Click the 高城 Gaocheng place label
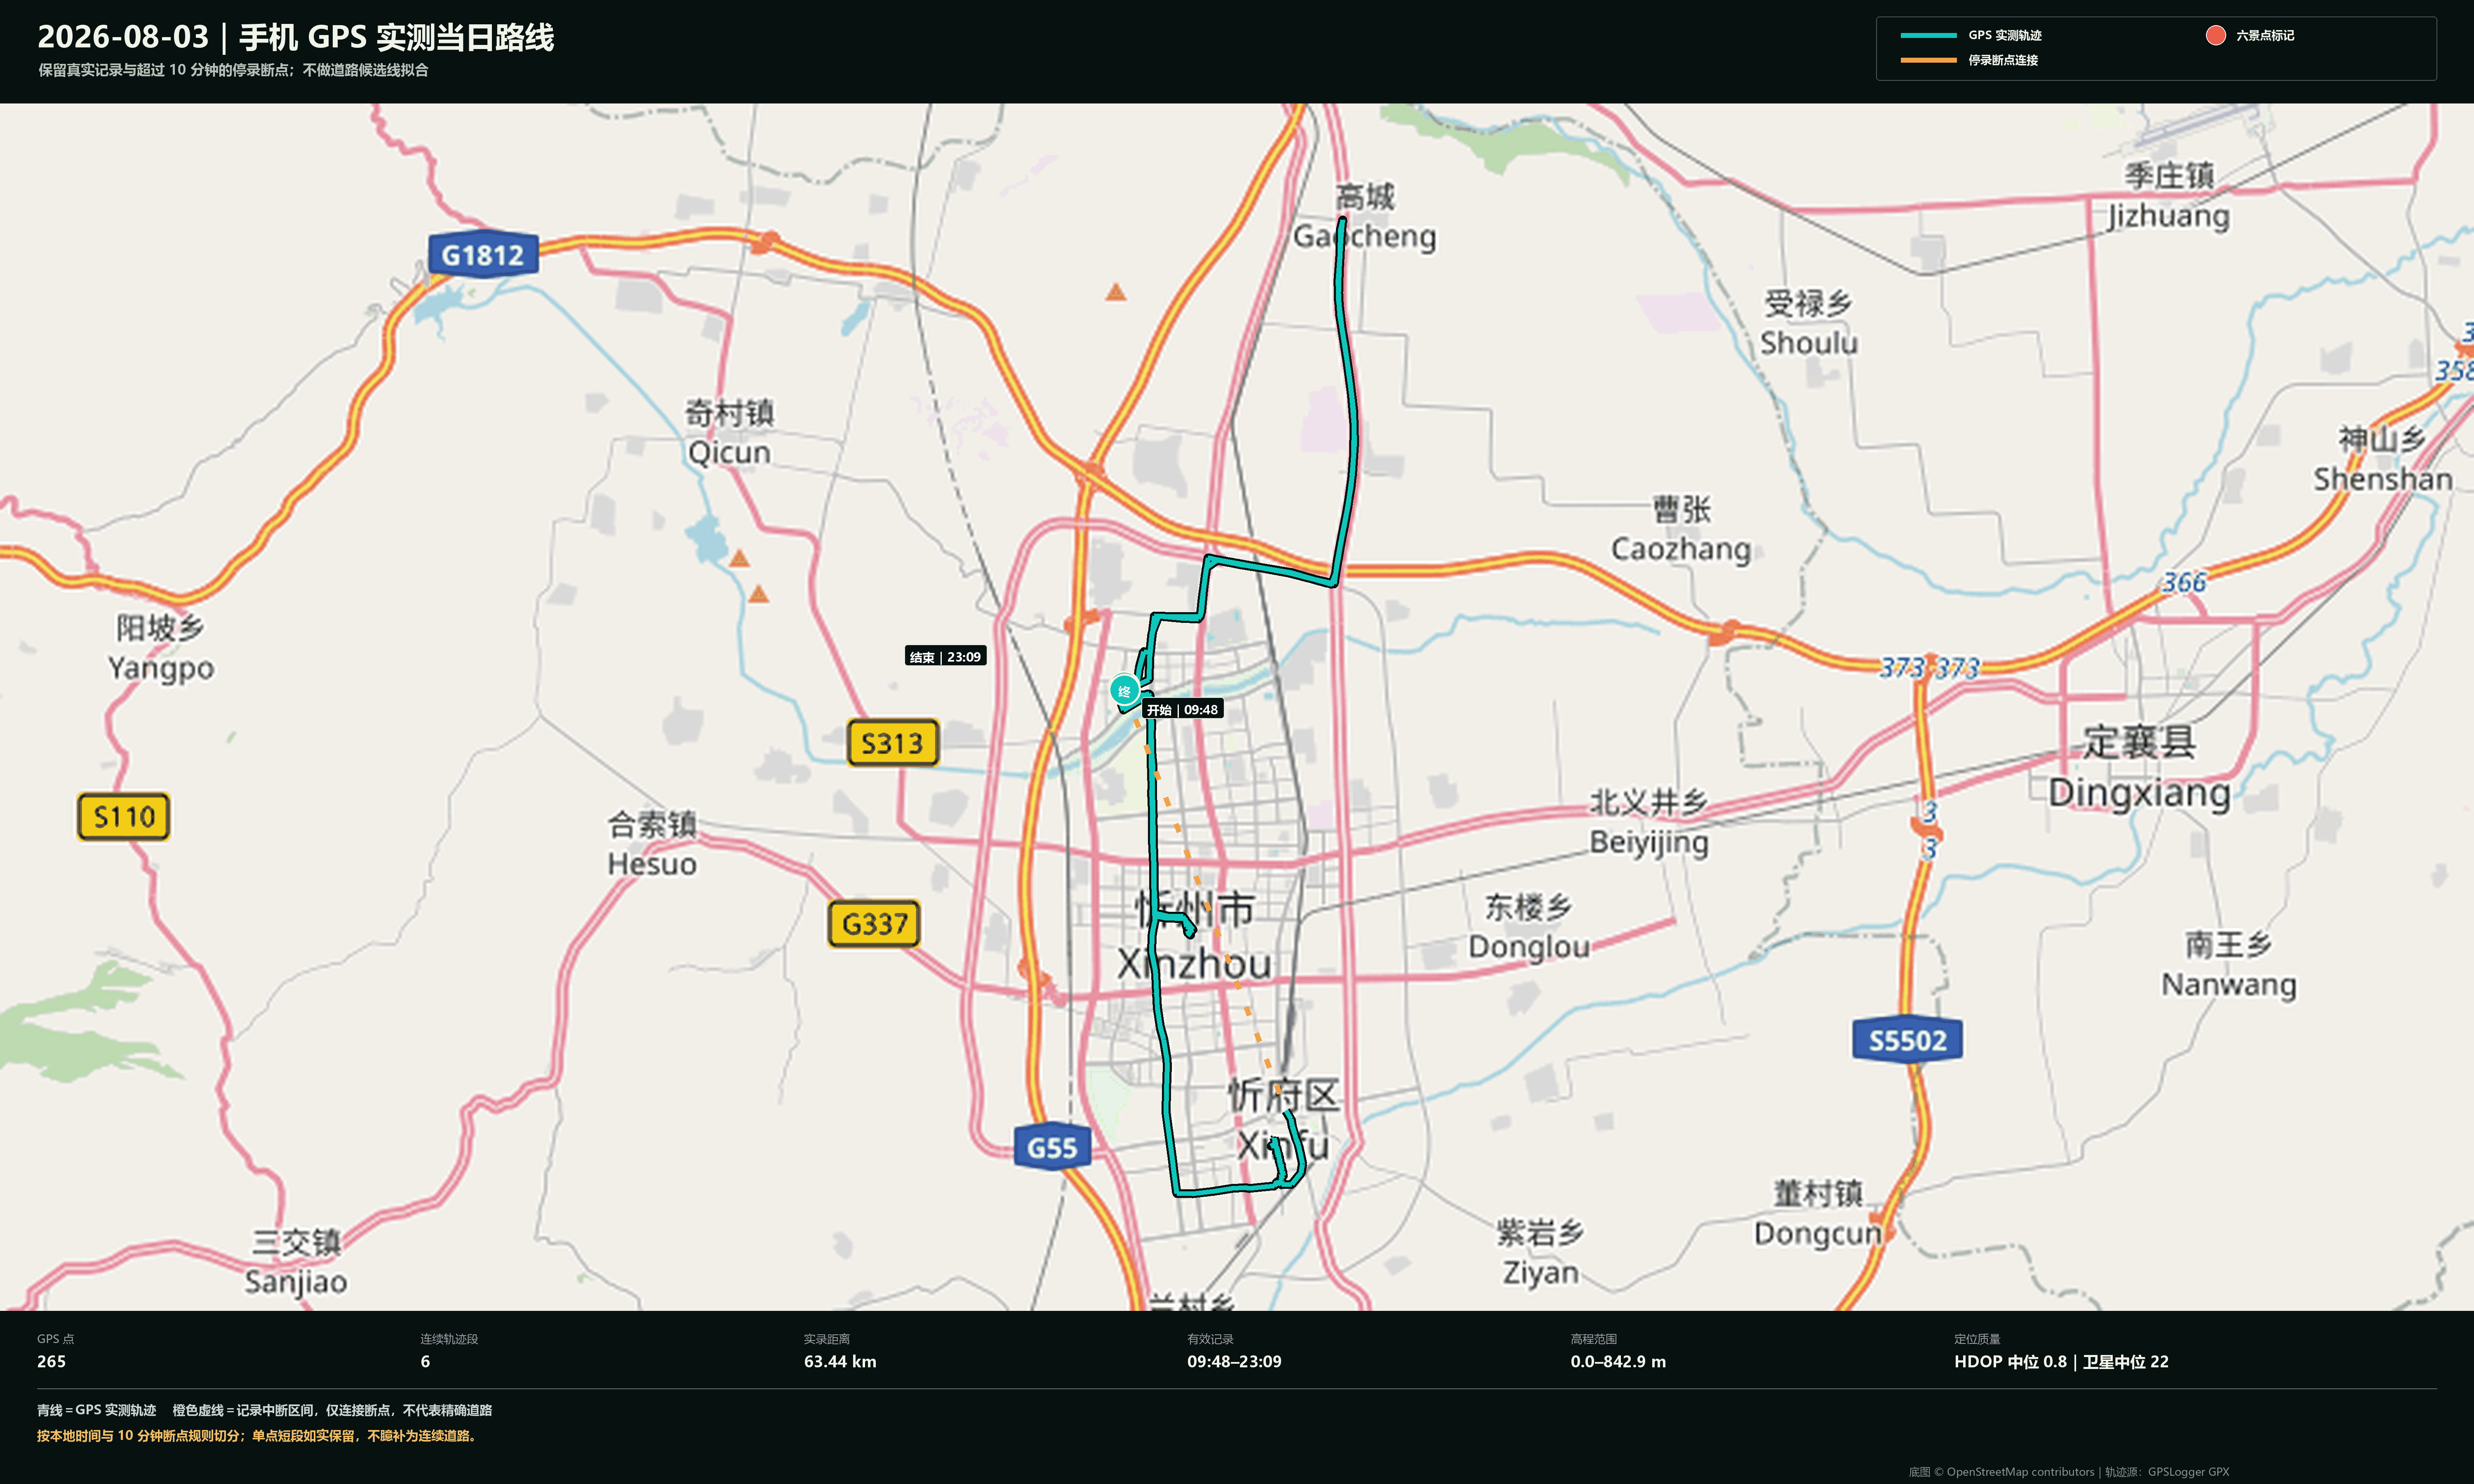 coord(1365,216)
